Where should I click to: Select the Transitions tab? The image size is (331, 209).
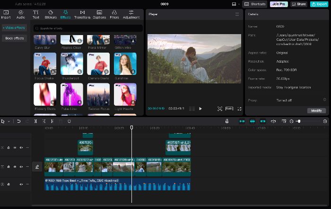tap(82, 14)
